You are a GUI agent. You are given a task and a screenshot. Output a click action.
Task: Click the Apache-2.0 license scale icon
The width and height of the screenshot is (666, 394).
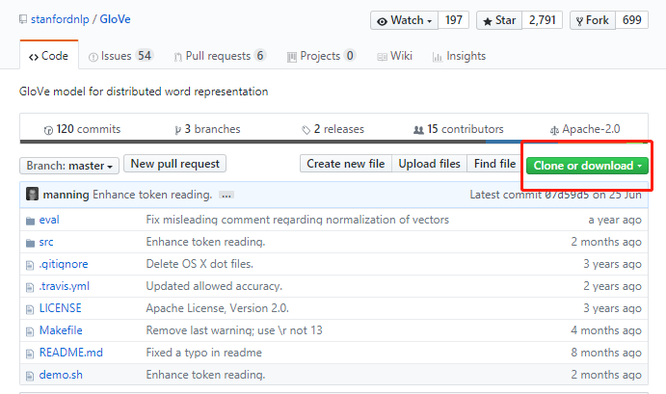click(554, 130)
